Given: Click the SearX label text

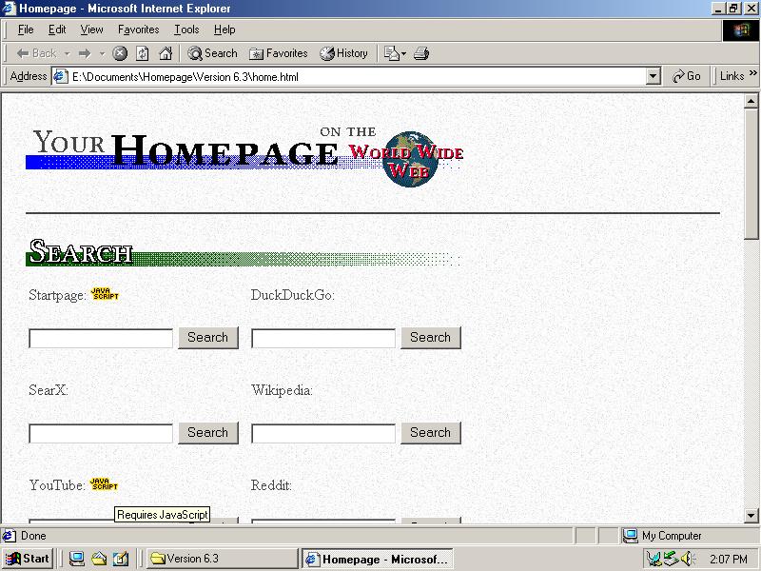Looking at the screenshot, I should 49,390.
